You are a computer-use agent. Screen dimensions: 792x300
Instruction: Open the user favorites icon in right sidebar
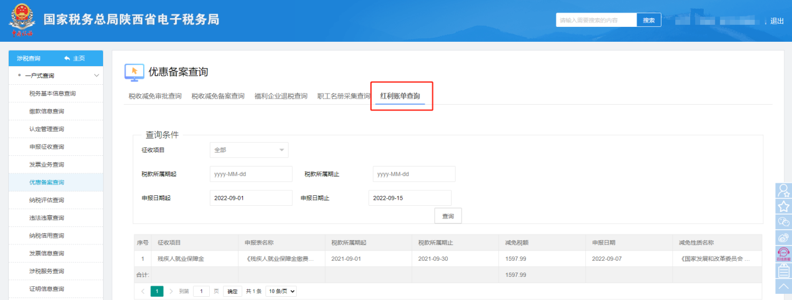(783, 191)
